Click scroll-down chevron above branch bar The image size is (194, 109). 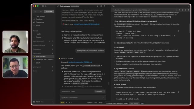[83, 86]
